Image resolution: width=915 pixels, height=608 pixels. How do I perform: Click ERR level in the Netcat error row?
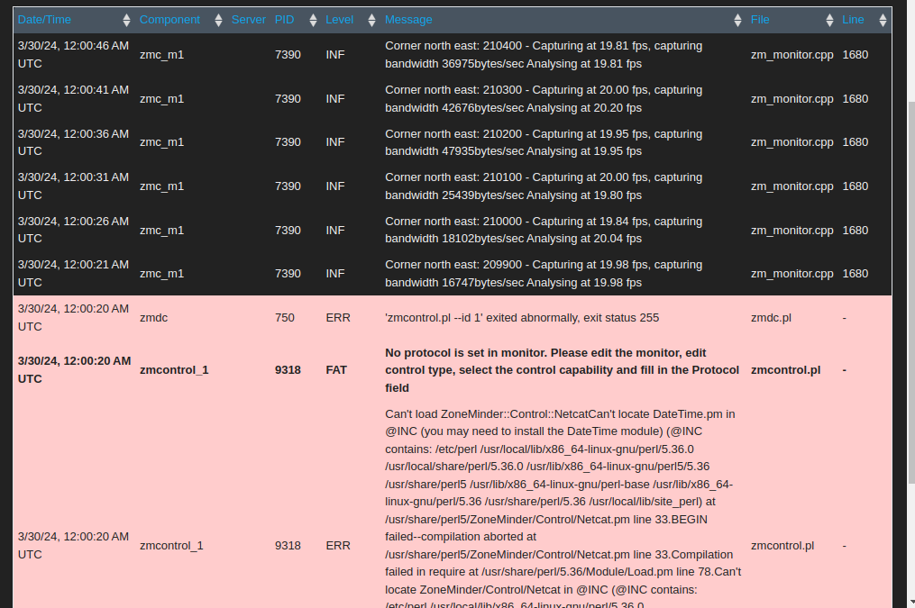point(338,546)
